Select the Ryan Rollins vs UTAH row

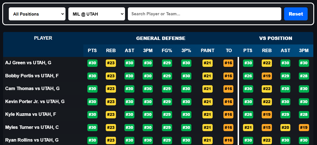158,140
